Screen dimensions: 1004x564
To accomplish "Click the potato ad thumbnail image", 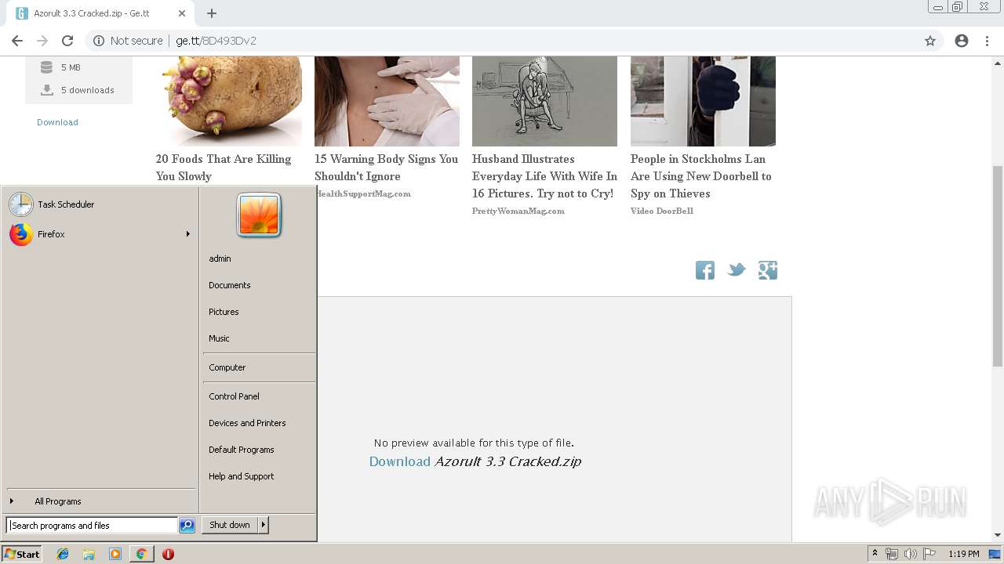I will point(229,101).
